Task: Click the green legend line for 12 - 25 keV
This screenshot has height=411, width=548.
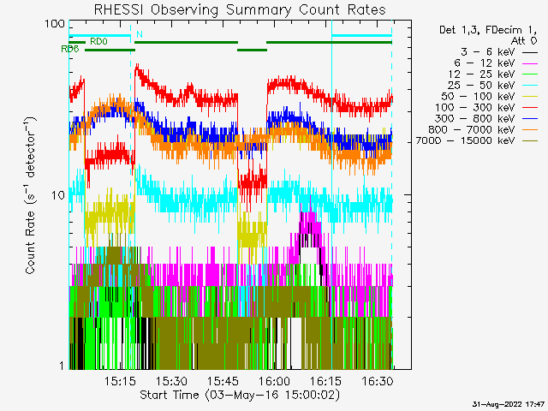Action: pyautogui.click(x=530, y=74)
